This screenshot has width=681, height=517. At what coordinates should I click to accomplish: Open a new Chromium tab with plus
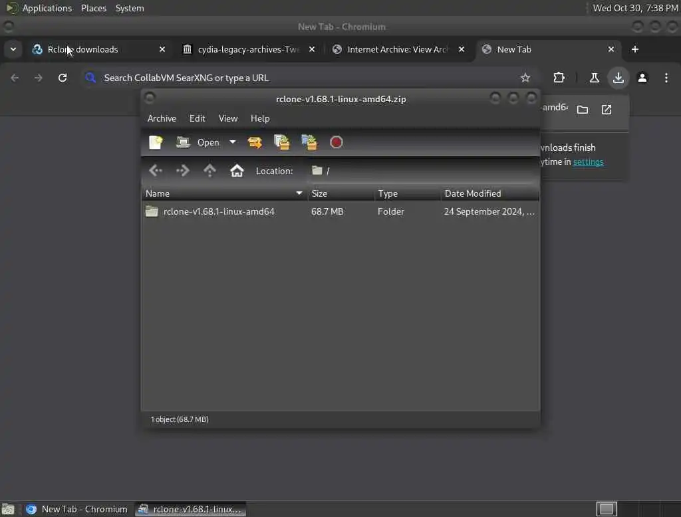[635, 49]
